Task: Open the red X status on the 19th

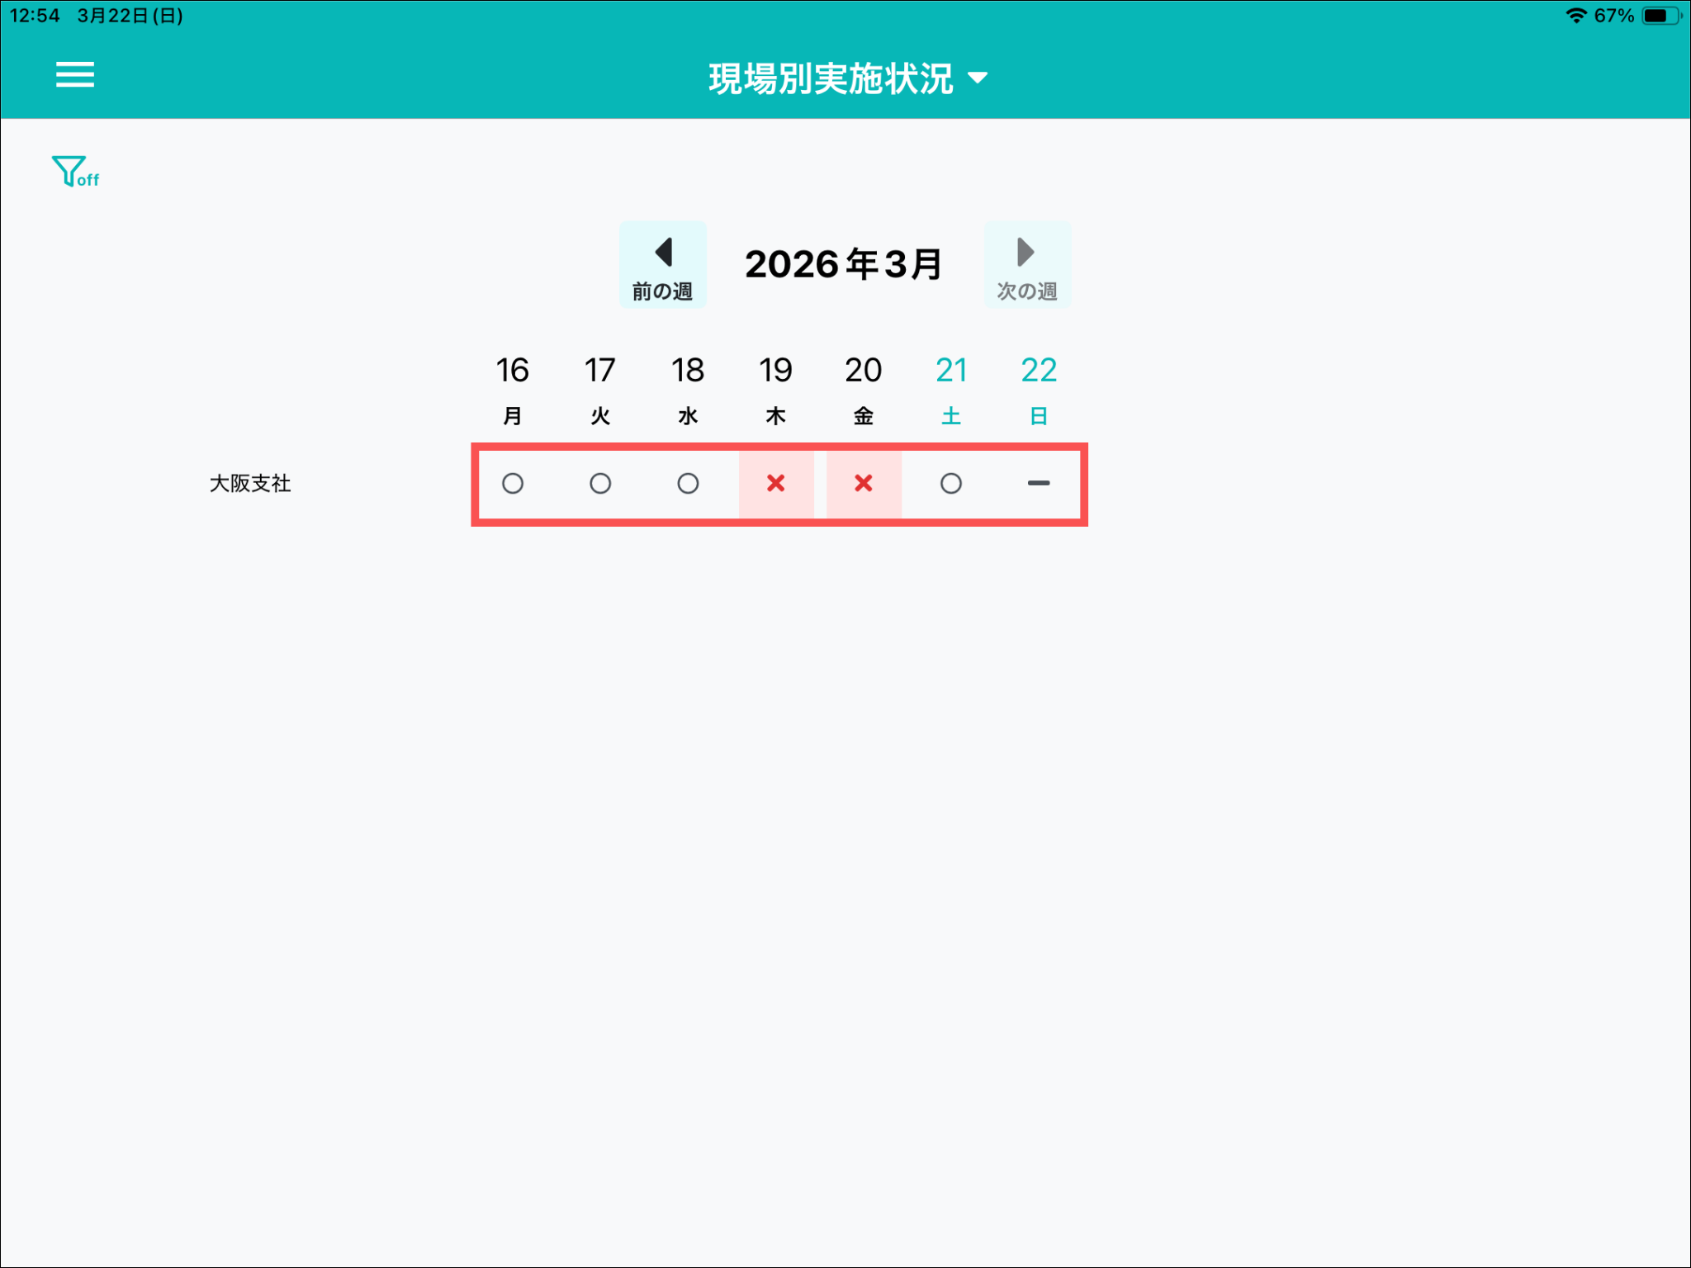Action: tap(775, 484)
